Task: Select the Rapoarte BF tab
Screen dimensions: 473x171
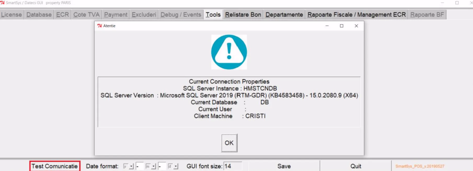Action: click(427, 15)
